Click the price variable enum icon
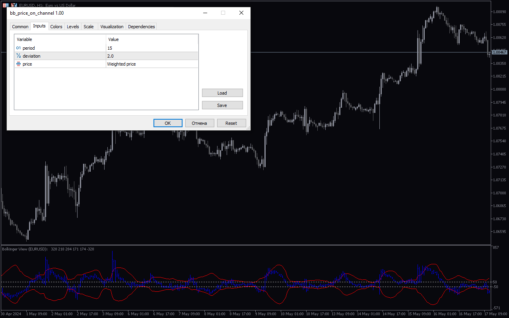 point(18,64)
